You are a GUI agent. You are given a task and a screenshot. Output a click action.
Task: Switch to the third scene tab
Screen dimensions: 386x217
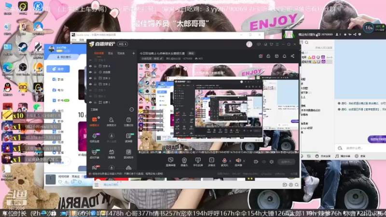[x=121, y=53]
